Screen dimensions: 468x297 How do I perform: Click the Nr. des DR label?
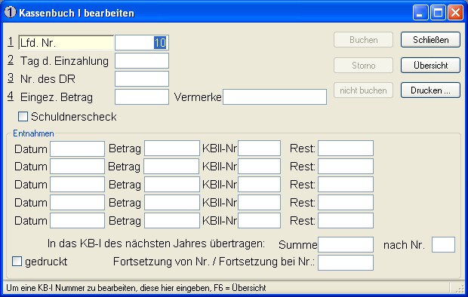click(x=48, y=79)
